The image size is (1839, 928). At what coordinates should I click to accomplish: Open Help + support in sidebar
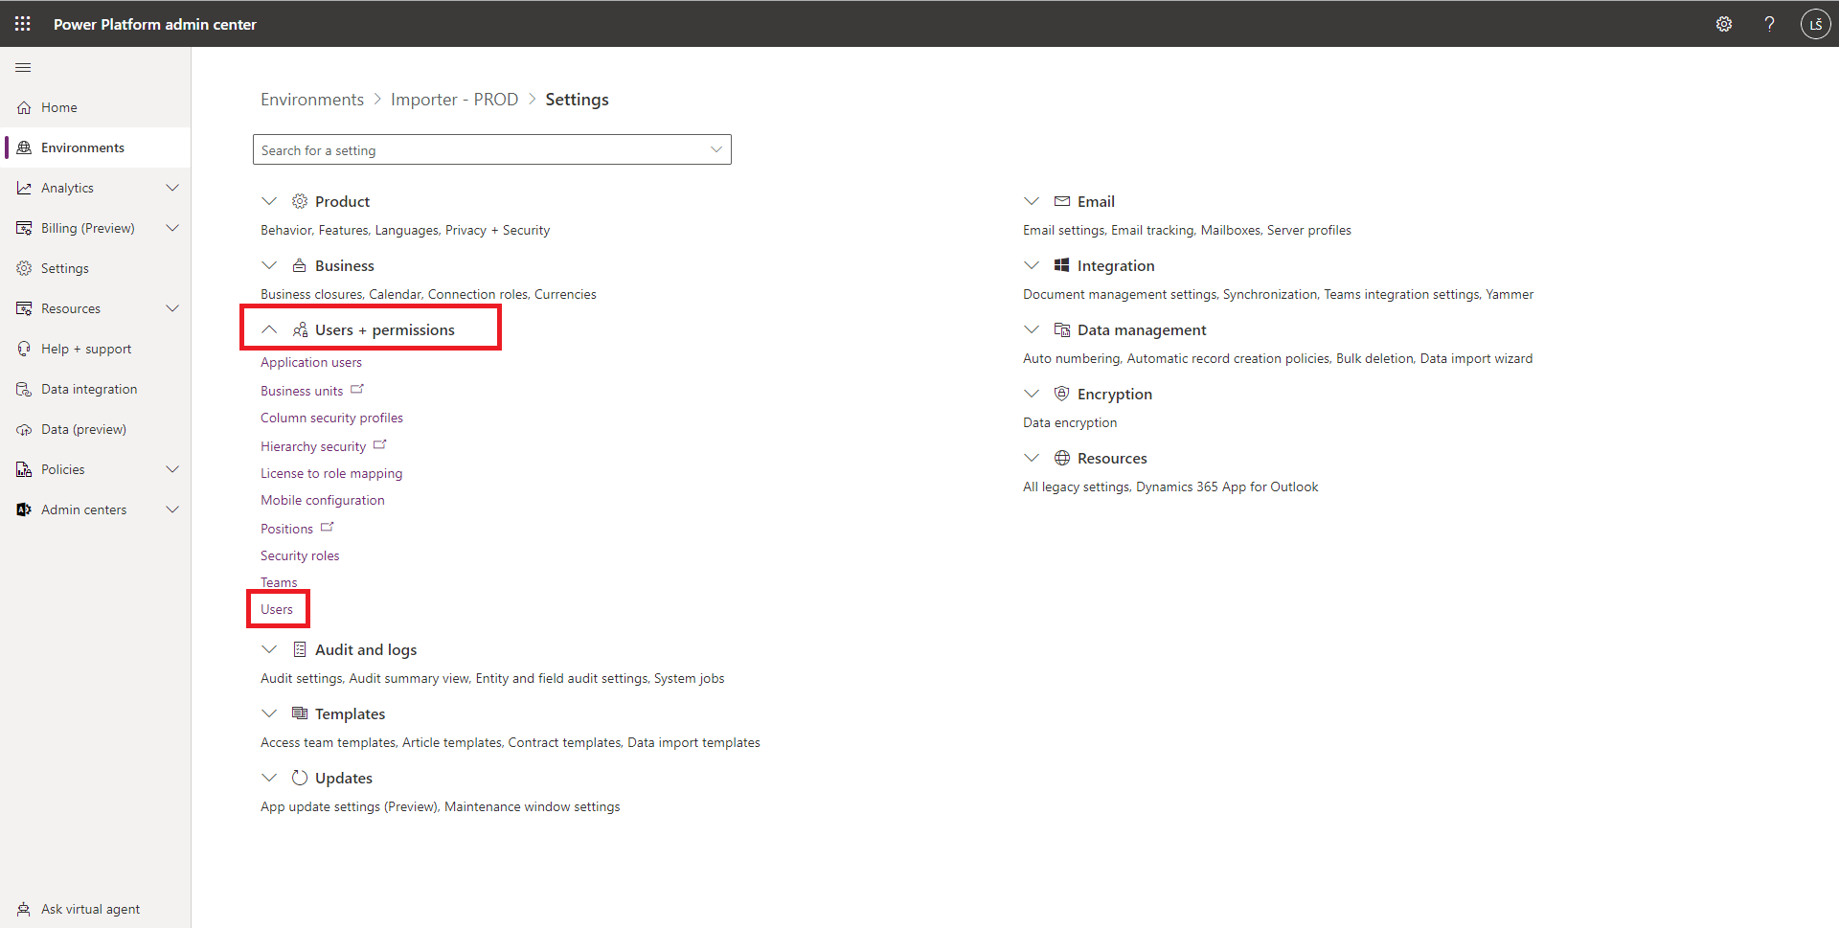[86, 350]
